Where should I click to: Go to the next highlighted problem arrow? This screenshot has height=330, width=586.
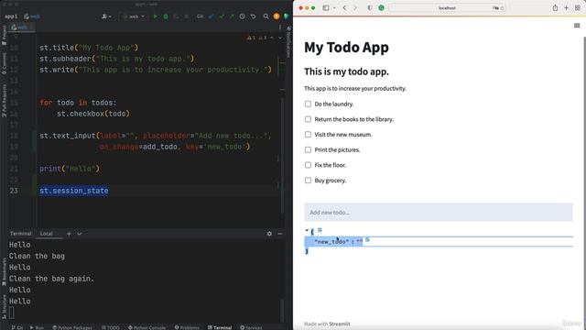[280, 38]
